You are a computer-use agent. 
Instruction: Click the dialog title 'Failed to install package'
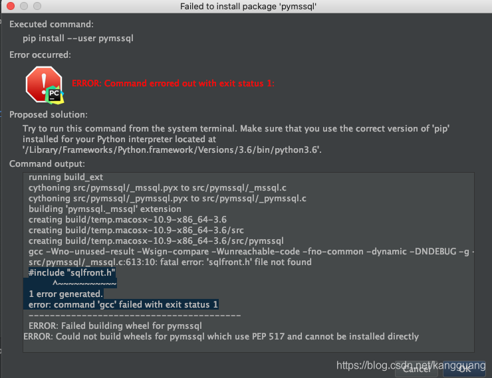pos(248,6)
